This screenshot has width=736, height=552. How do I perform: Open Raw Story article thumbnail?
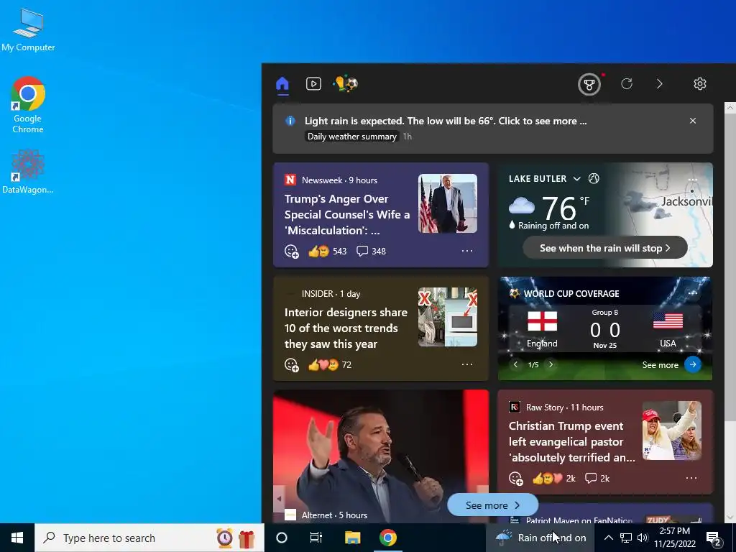point(672,431)
